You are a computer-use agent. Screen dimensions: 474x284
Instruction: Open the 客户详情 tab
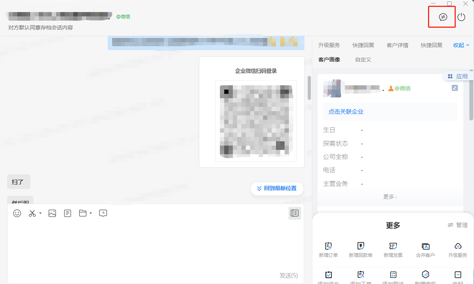[397, 45]
